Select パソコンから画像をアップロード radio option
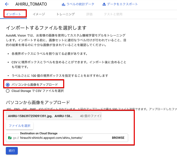 8,85
